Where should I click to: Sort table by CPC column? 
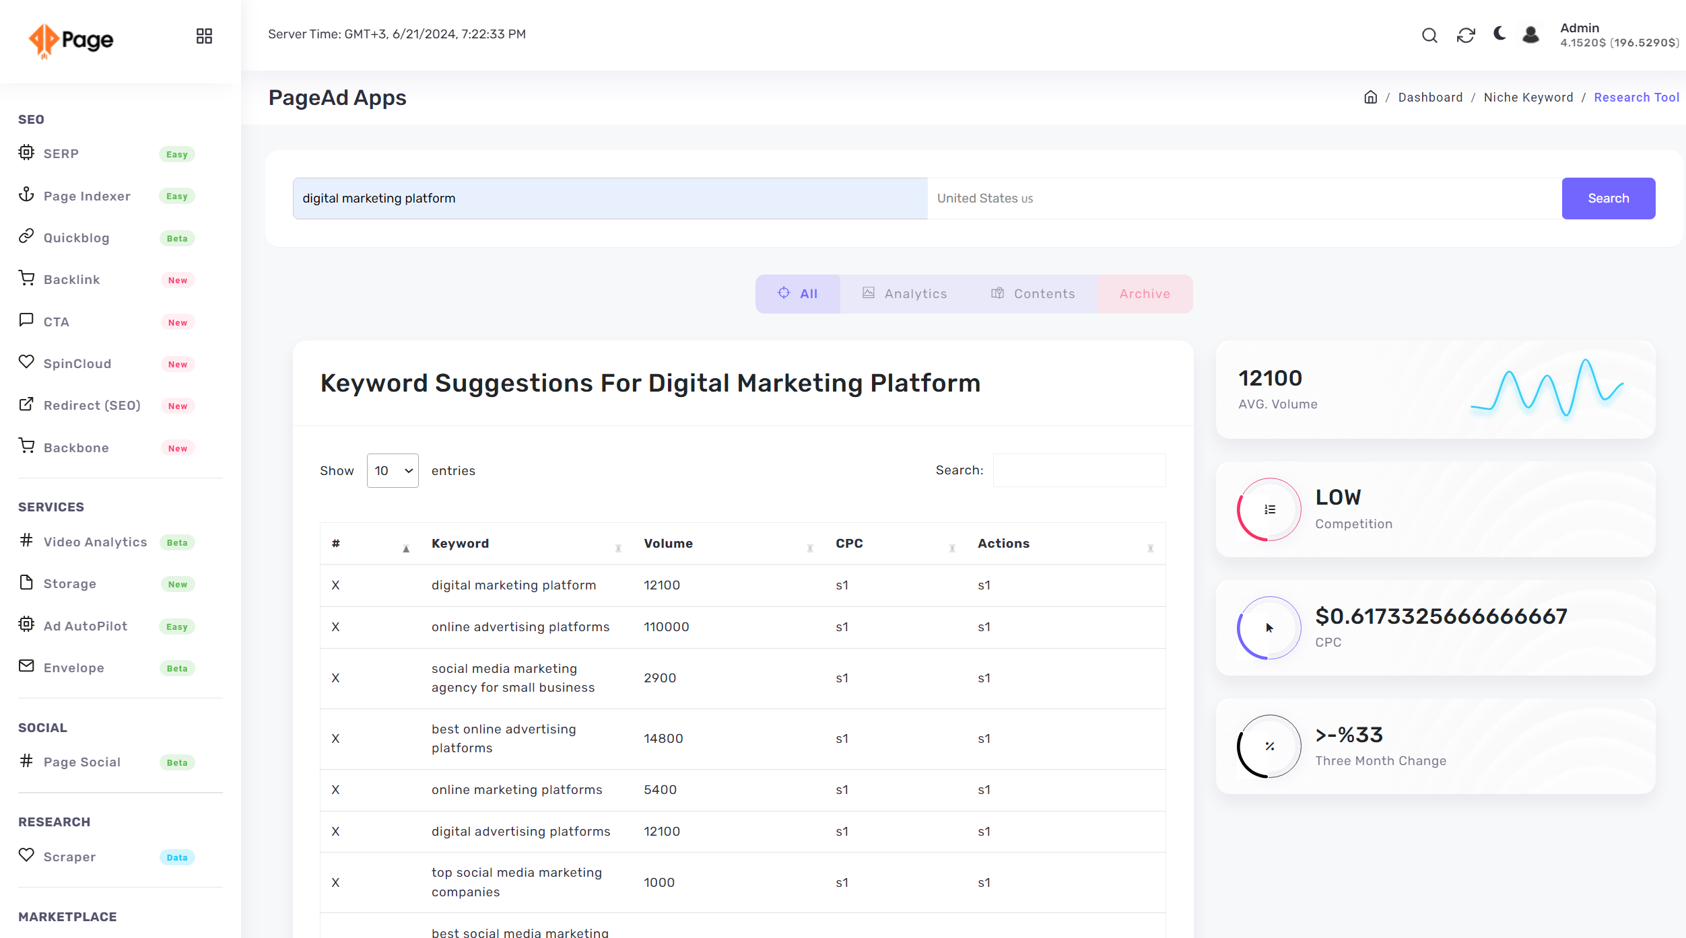point(896,544)
